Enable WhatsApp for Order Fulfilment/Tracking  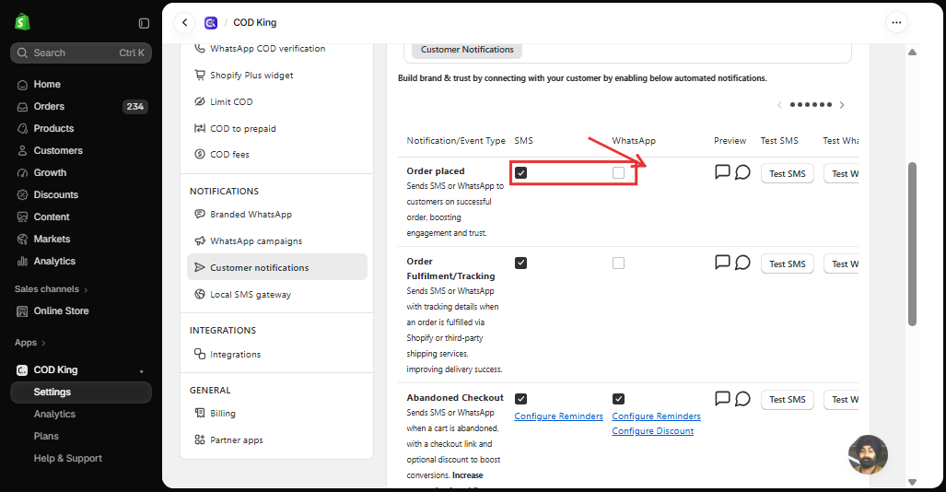pyautogui.click(x=618, y=264)
